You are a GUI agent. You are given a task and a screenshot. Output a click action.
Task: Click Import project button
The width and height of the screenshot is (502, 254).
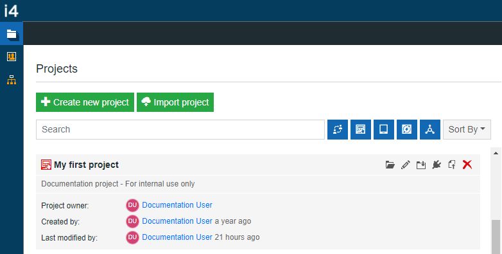click(x=175, y=102)
